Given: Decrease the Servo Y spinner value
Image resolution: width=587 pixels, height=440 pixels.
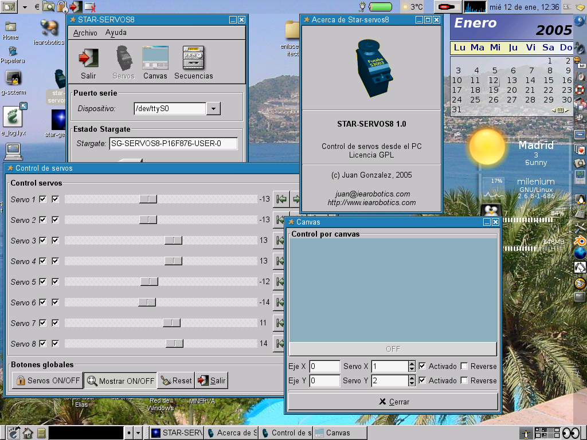Looking at the screenshot, I should coord(412,384).
